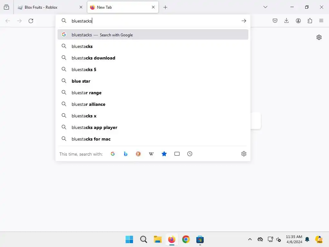The width and height of the screenshot is (329, 247).
Task: Open the Firefox application menu
Action: pyautogui.click(x=321, y=21)
